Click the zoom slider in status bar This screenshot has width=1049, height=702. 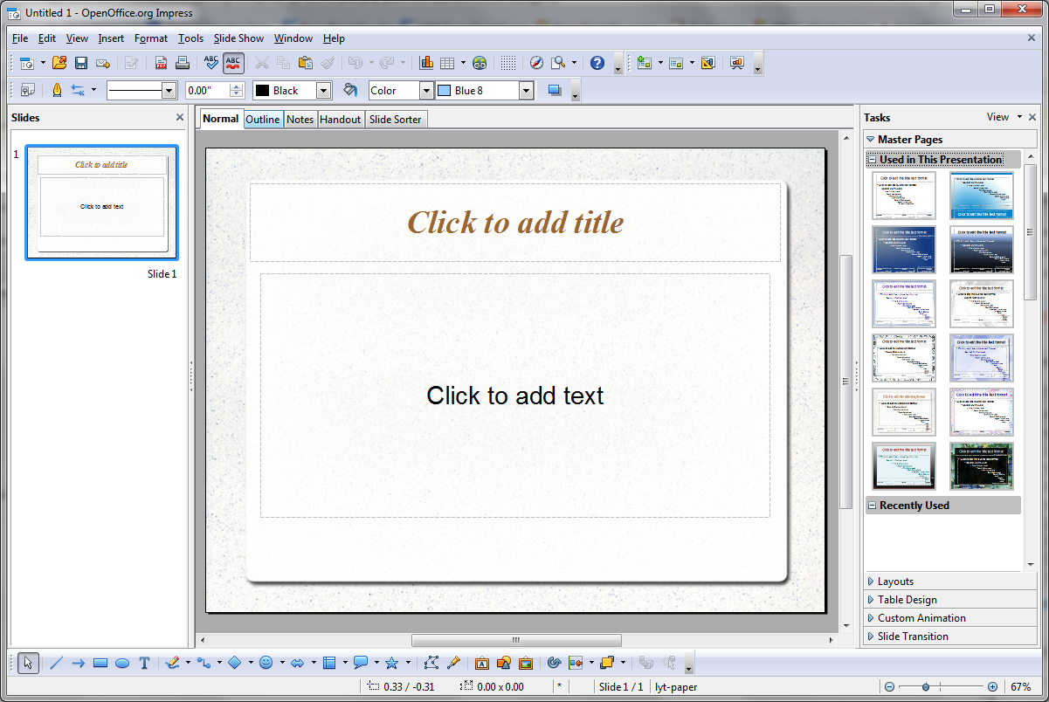tap(939, 687)
